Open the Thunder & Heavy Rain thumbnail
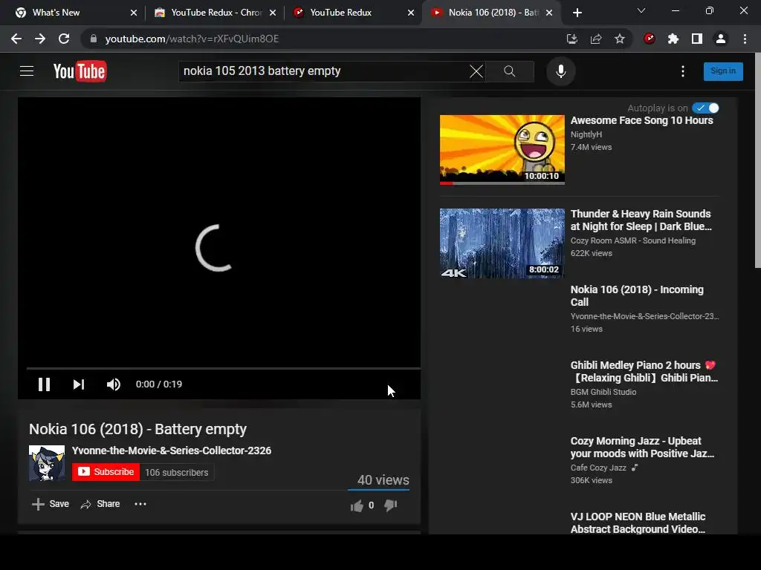 tap(502, 243)
